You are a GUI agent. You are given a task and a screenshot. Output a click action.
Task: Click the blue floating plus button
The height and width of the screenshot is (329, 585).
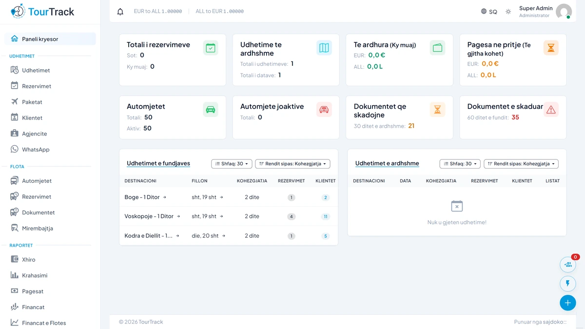[568, 303]
